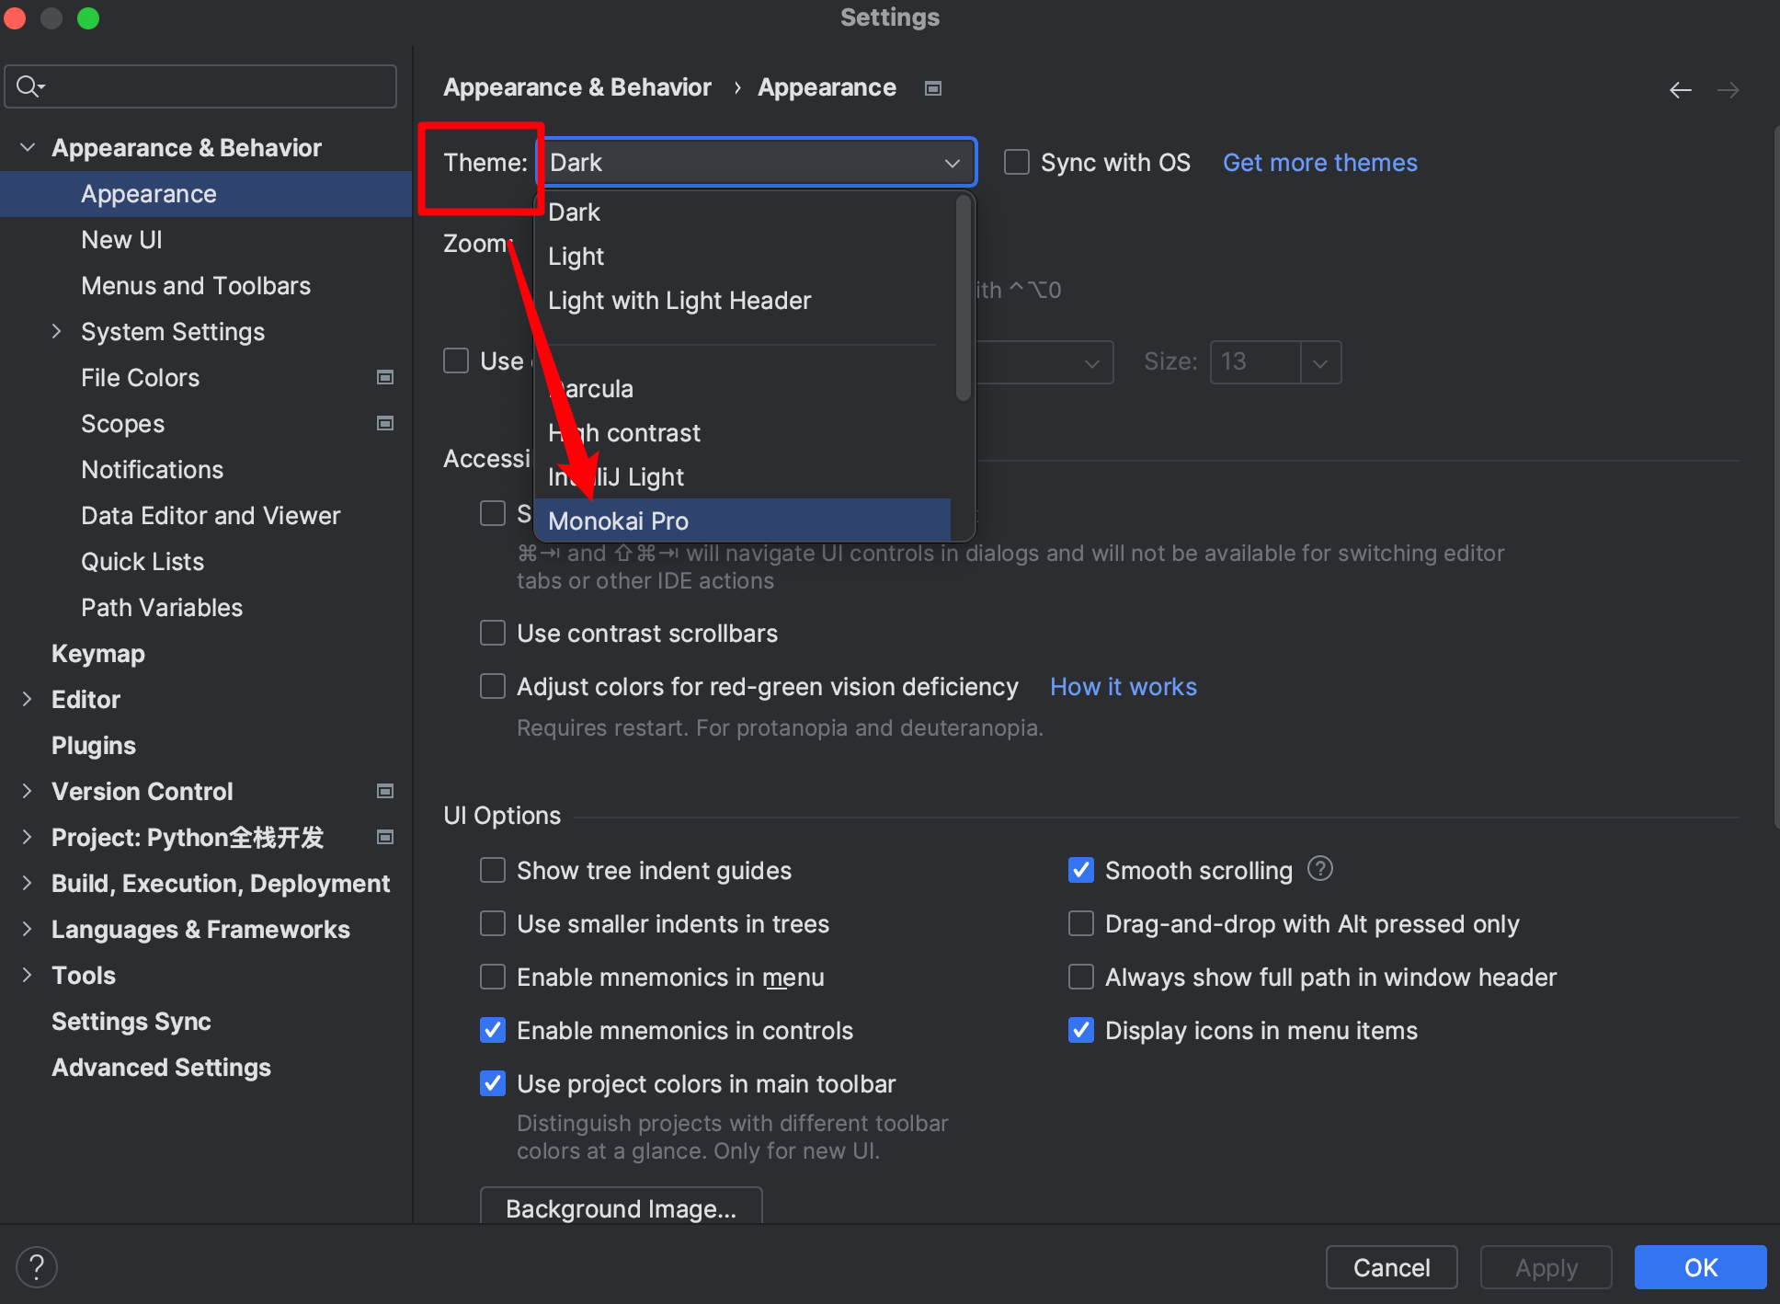Image resolution: width=1780 pixels, height=1304 pixels.
Task: Disable Smooth scrolling checkbox
Action: coord(1081,870)
